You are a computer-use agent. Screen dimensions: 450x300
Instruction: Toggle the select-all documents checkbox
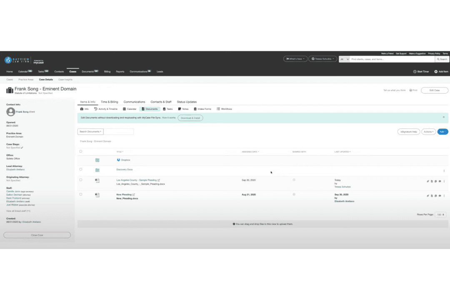(81, 151)
